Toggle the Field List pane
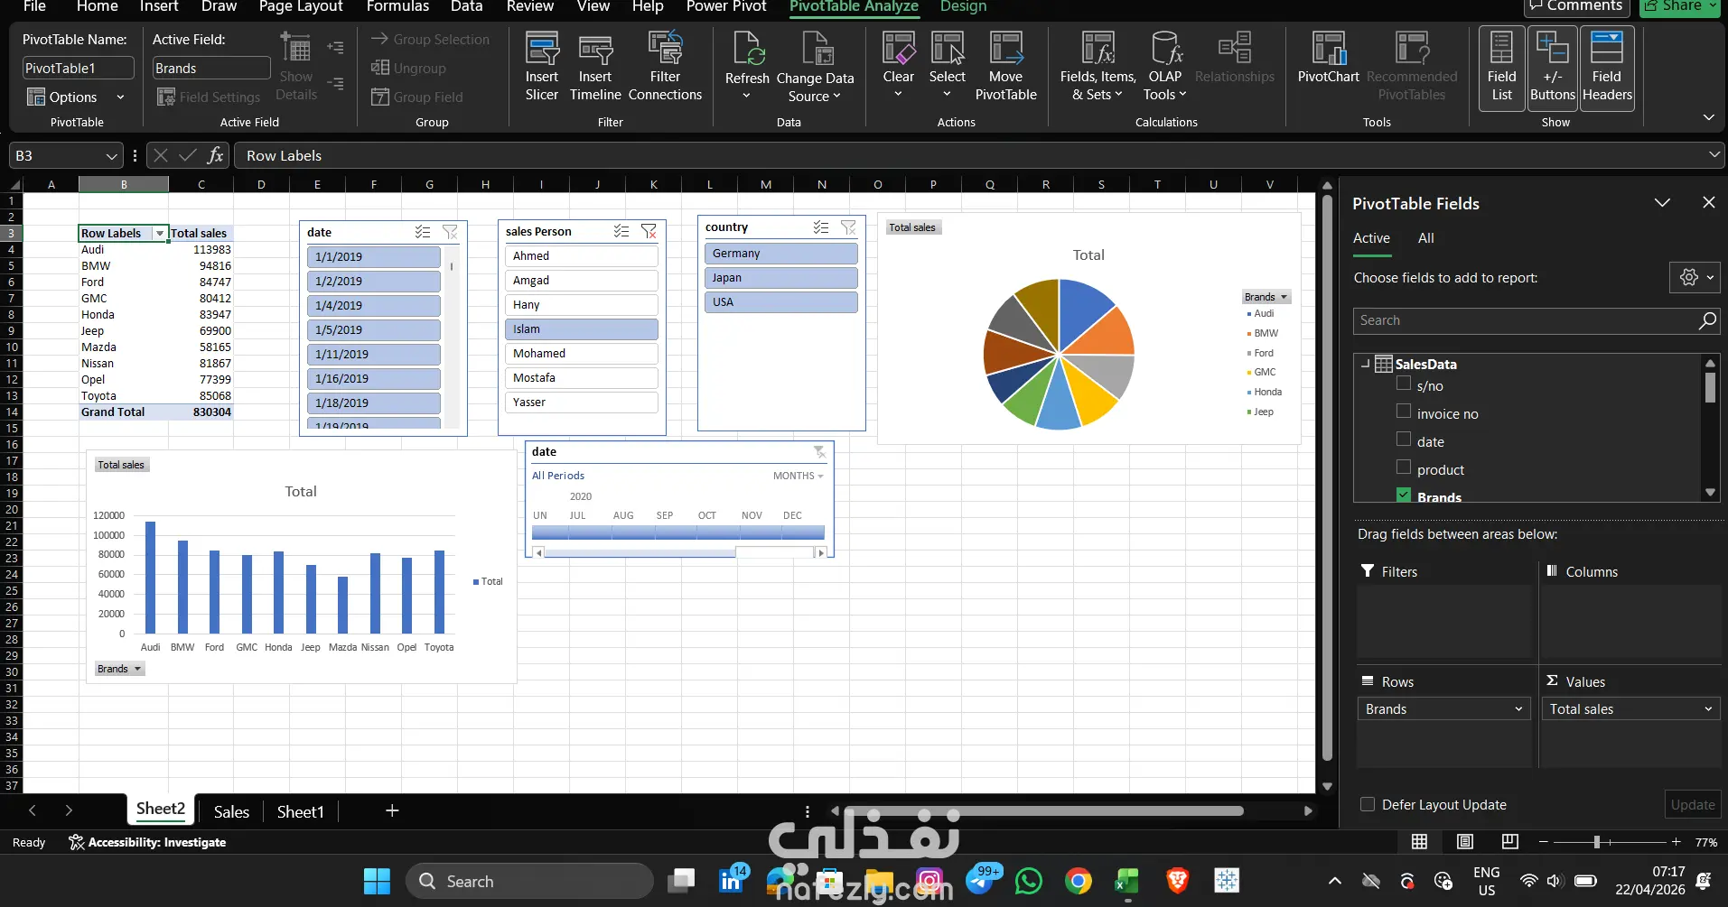Viewport: 1728px width, 907px height. [1501, 68]
